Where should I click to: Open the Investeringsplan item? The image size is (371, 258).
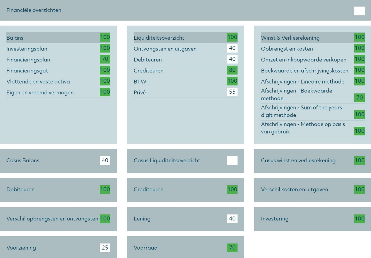(x=27, y=49)
